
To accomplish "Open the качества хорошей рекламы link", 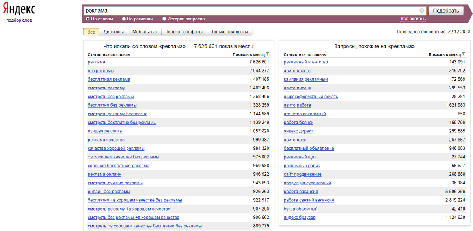I will (x=116, y=148).
